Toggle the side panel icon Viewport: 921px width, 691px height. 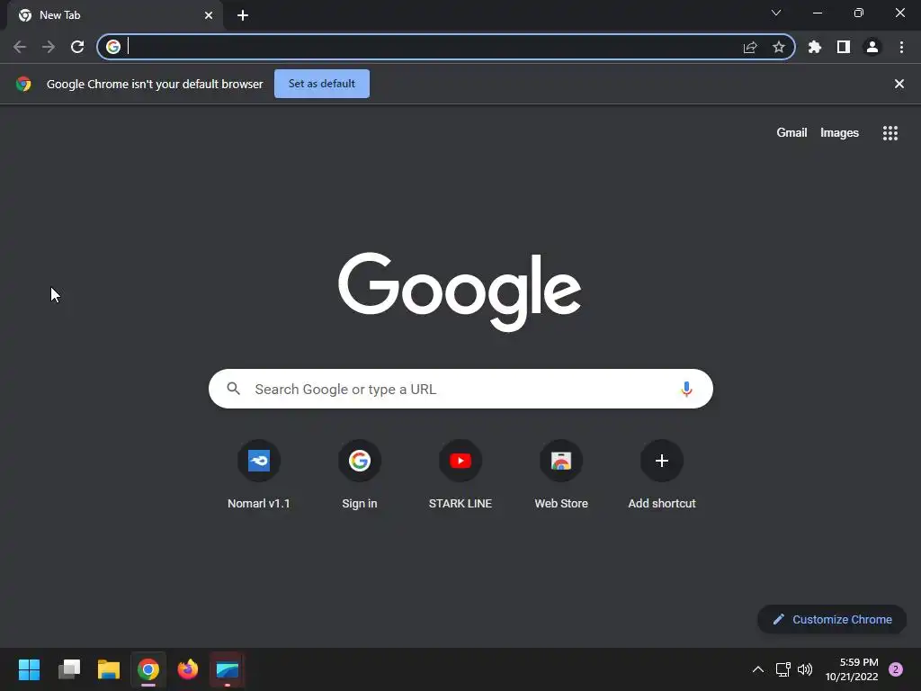[844, 47]
